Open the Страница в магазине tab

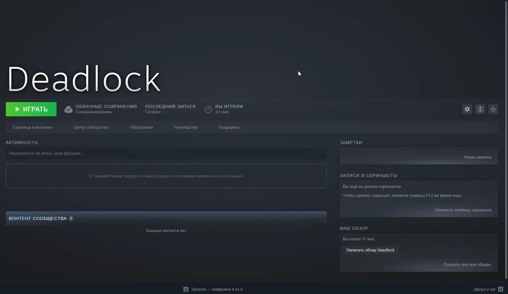coord(32,127)
